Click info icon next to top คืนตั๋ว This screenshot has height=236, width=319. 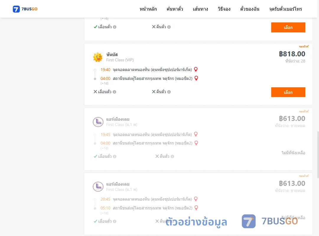pos(169,27)
